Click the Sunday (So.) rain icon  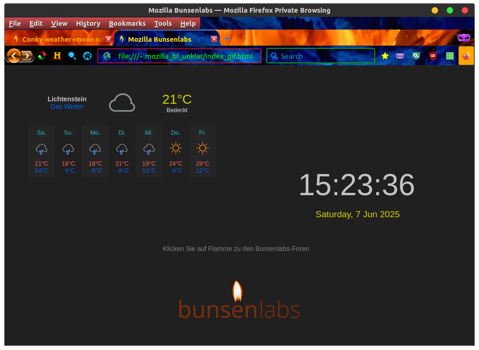69,149
